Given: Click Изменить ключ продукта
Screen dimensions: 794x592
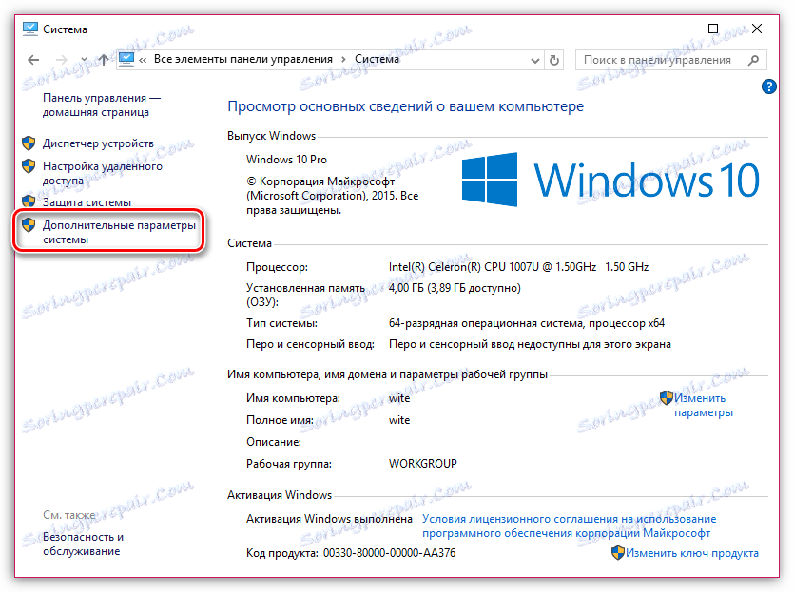Looking at the screenshot, I should coord(692,553).
